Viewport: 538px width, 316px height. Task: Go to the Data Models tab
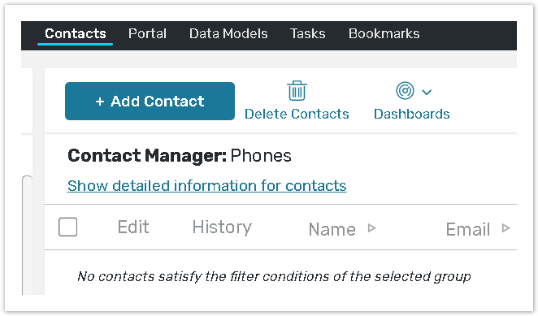228,33
